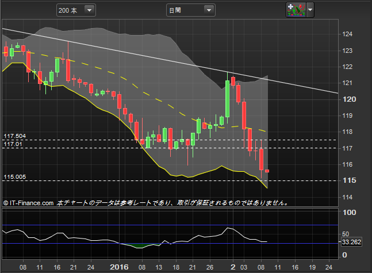
Task: Click the 122 price axis label
Action: point(347,67)
